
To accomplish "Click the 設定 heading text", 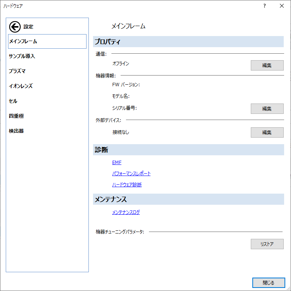I will point(28,27).
